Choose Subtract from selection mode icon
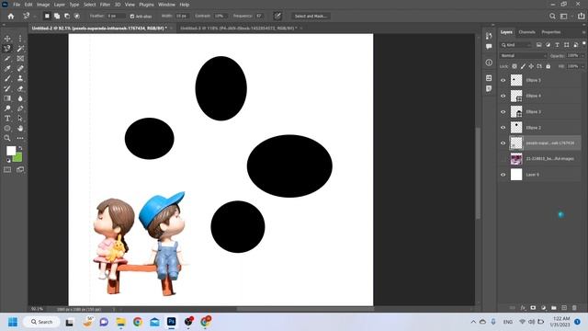The width and height of the screenshot is (588, 331). point(67,17)
